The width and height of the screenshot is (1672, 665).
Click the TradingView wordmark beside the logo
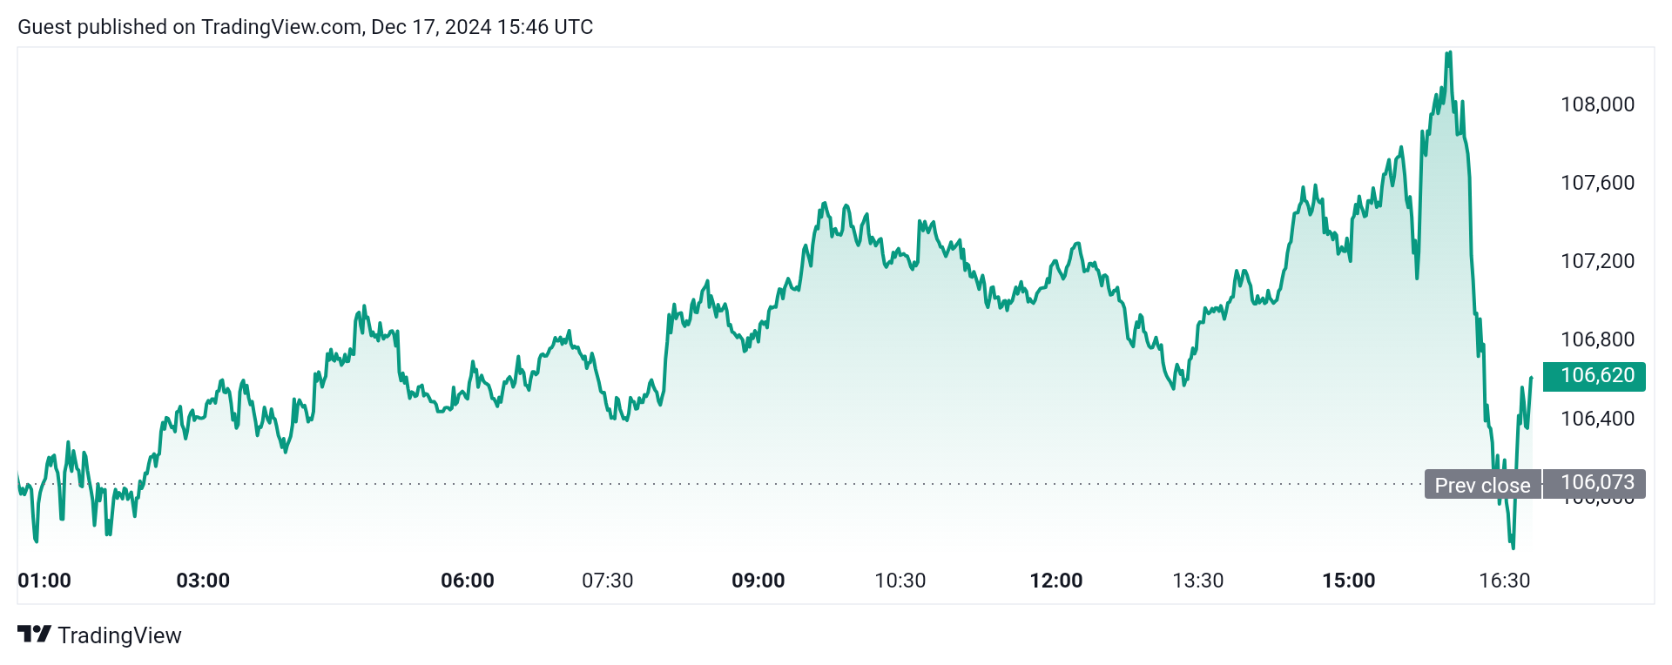click(119, 635)
